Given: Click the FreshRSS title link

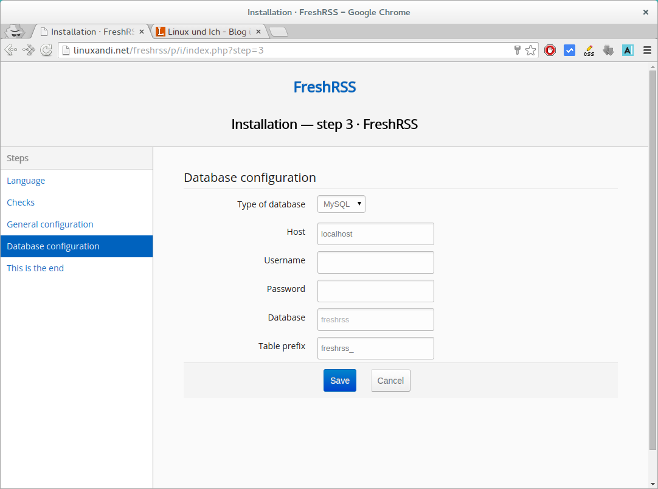Looking at the screenshot, I should (x=324, y=87).
